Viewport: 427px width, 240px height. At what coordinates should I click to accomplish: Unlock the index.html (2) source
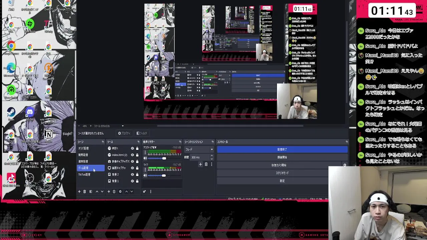click(x=137, y=155)
